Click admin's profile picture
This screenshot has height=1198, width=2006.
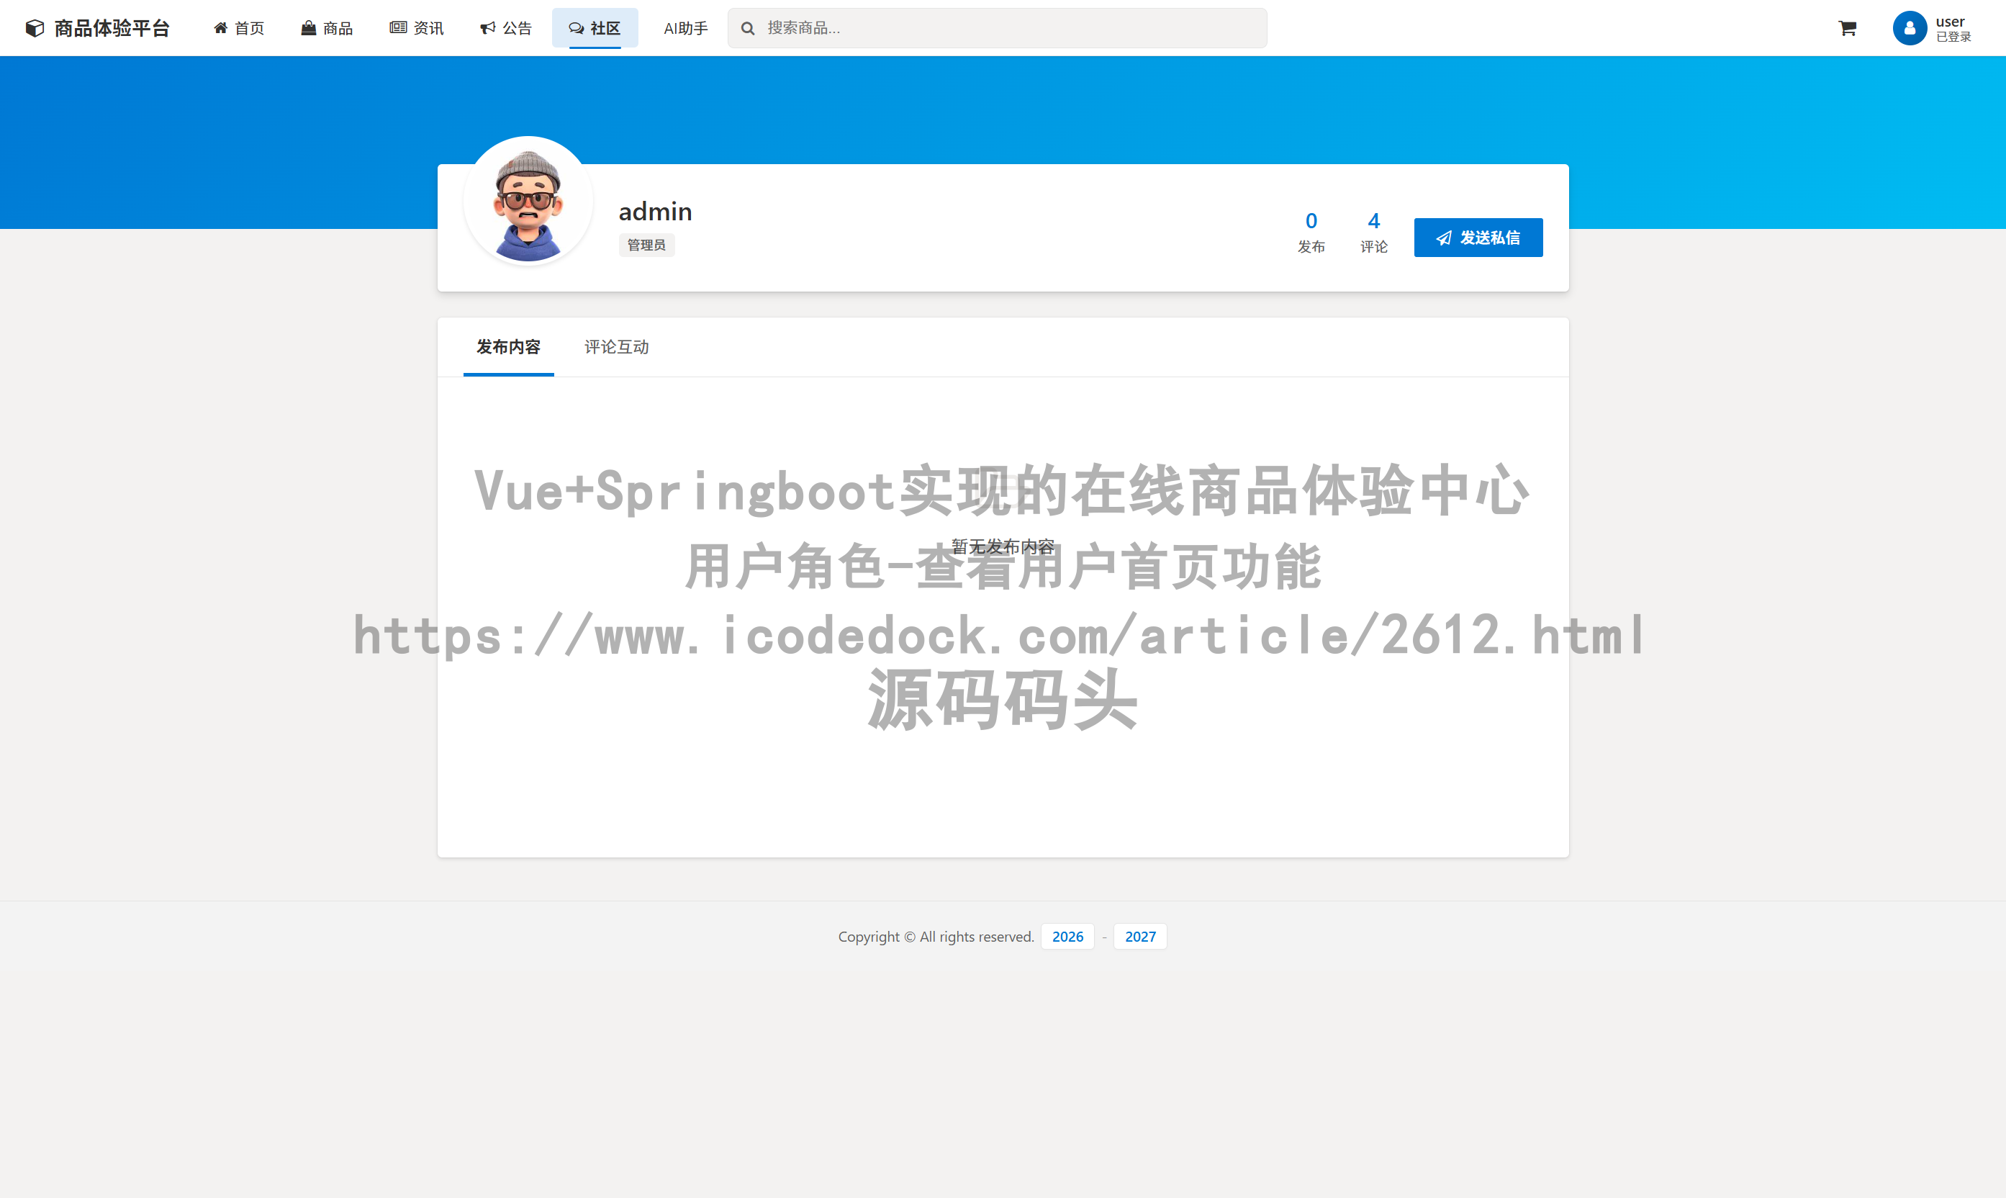(528, 201)
